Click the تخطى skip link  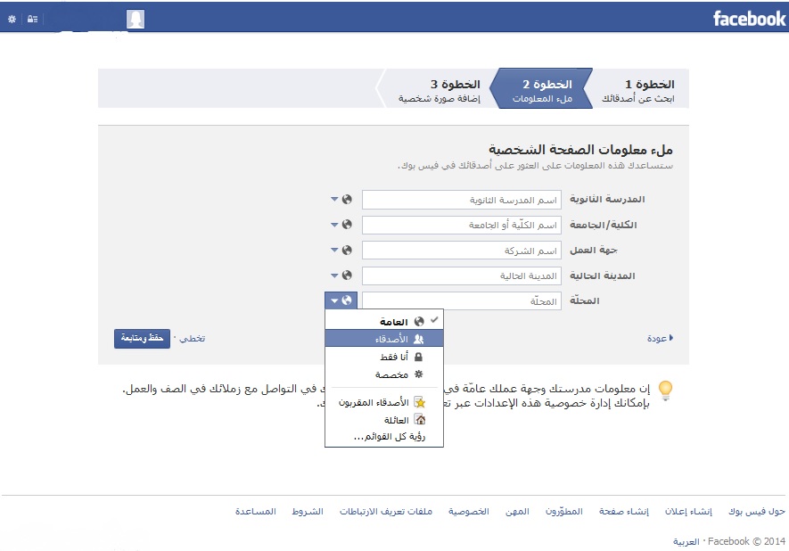(193, 338)
